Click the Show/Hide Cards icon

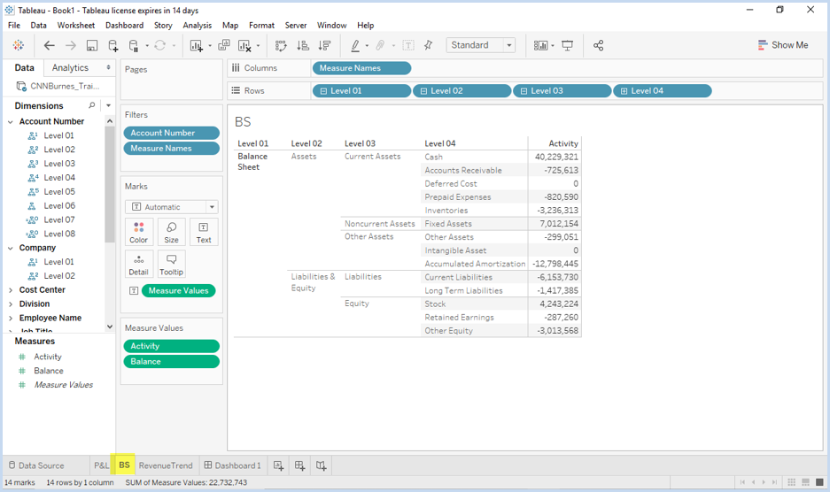(x=540, y=45)
